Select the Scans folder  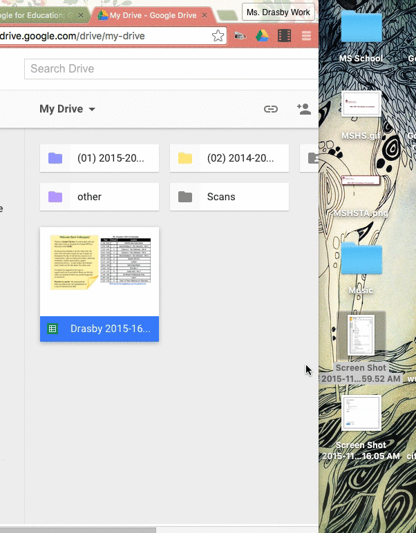coord(229,197)
